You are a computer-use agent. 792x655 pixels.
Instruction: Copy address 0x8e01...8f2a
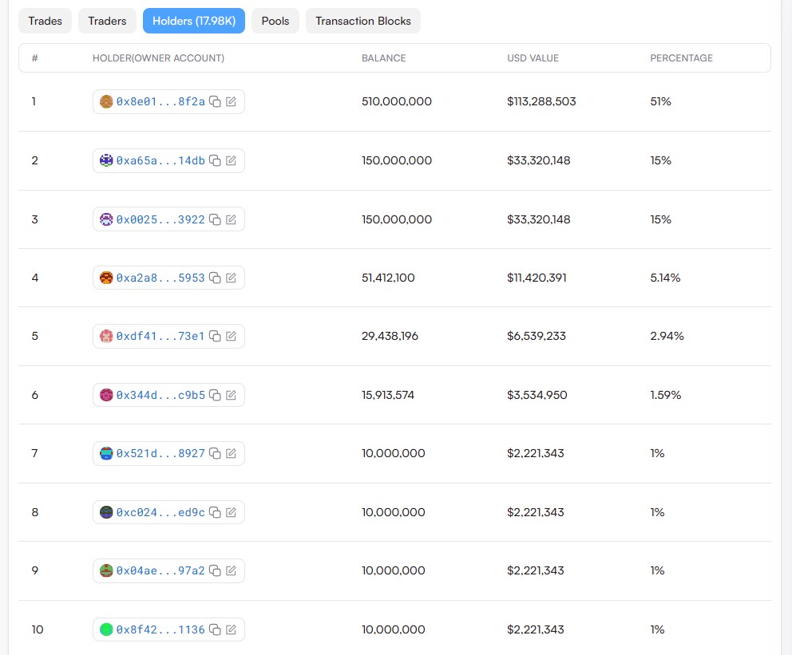pyautogui.click(x=215, y=101)
